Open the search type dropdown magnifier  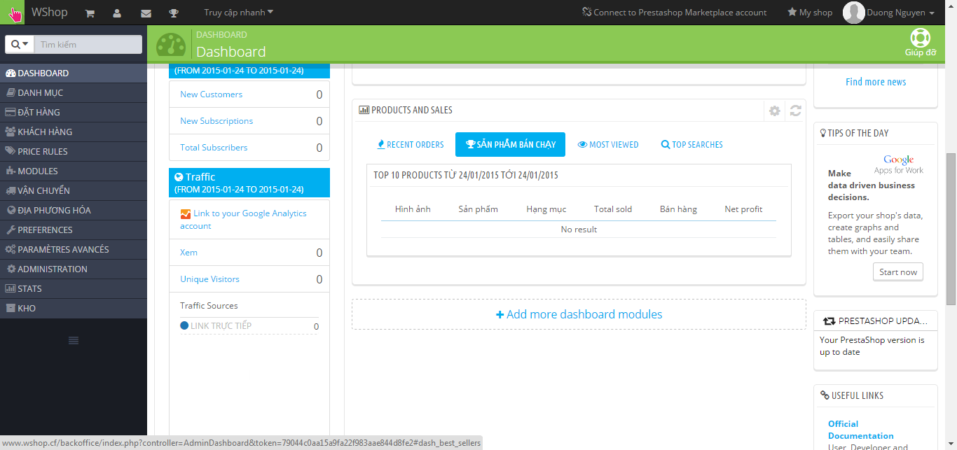(x=20, y=44)
